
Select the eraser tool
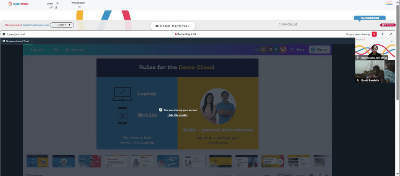[x=56, y=8]
